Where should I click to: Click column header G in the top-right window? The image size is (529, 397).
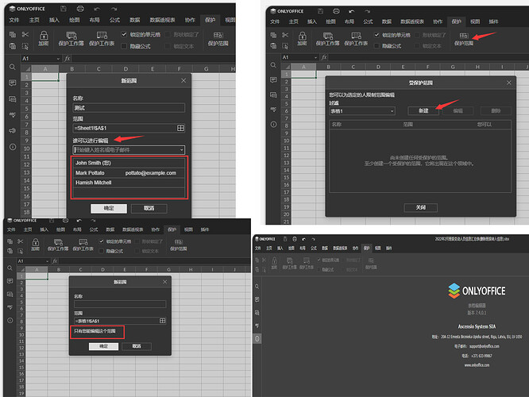tap(453, 67)
